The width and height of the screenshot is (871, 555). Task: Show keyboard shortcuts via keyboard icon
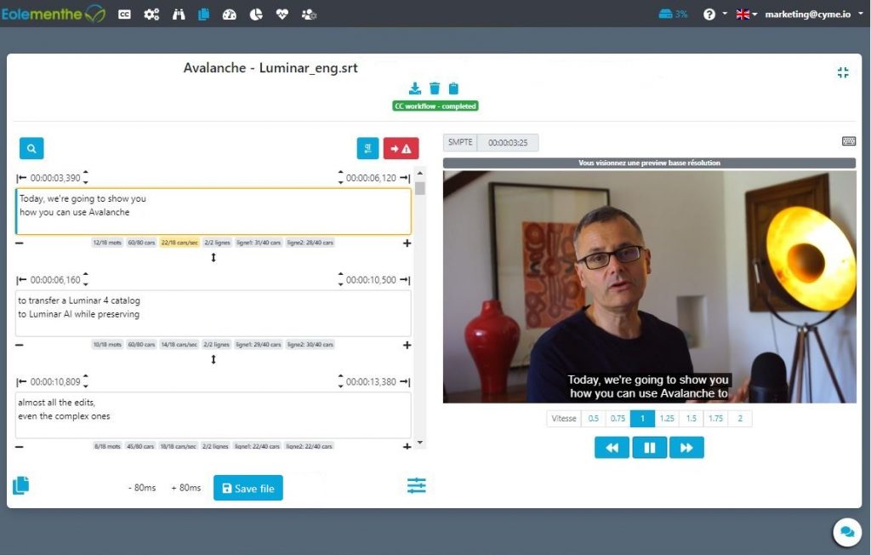tap(848, 141)
